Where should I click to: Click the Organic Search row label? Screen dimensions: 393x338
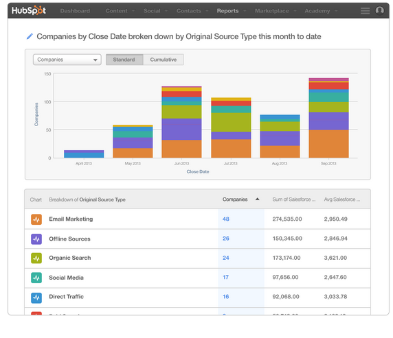[x=70, y=258]
